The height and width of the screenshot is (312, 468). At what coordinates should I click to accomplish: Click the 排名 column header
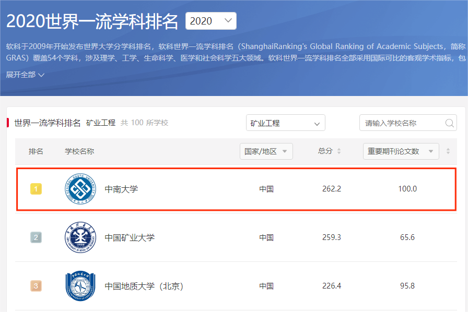[x=36, y=151]
